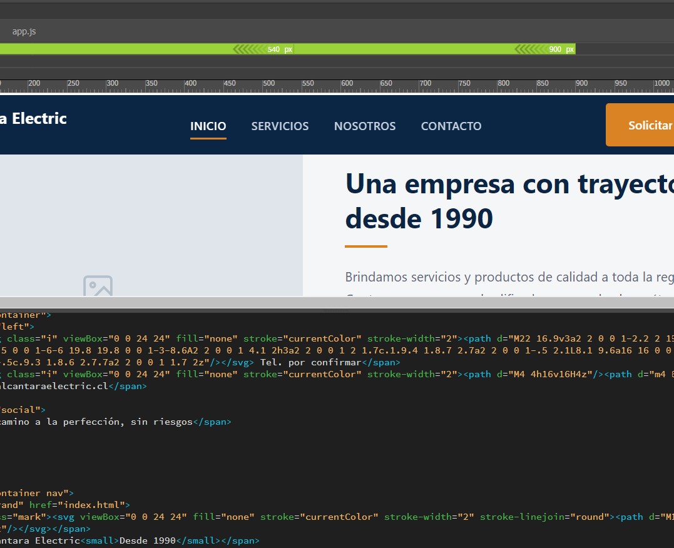Viewport: 674px width, 548px height.
Task: Click 'camino a la perfección, sin riesgos' code text
Action: (96, 422)
